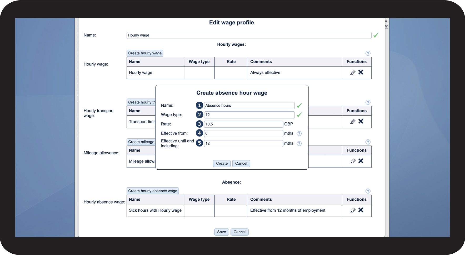The width and height of the screenshot is (465, 255).
Task: Click the Rate field showing 10,5
Action: click(243, 124)
